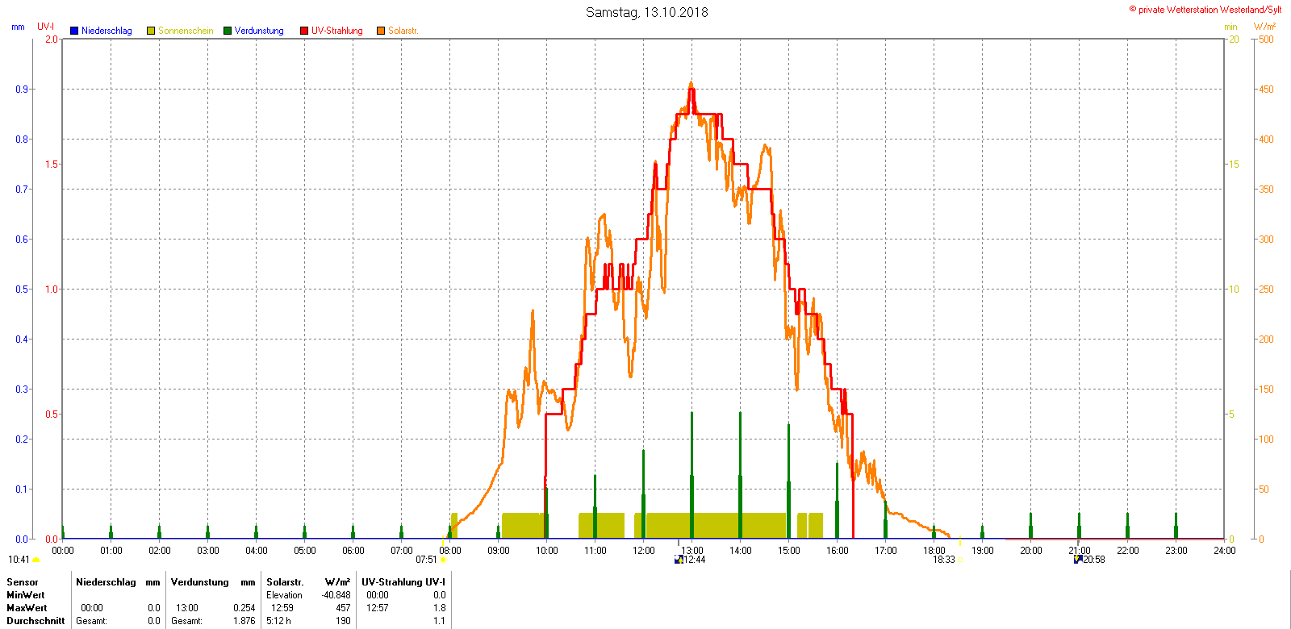1291x629 pixels.
Task: Click the red UV-Strahlung legend swatch
Action: click(x=304, y=31)
